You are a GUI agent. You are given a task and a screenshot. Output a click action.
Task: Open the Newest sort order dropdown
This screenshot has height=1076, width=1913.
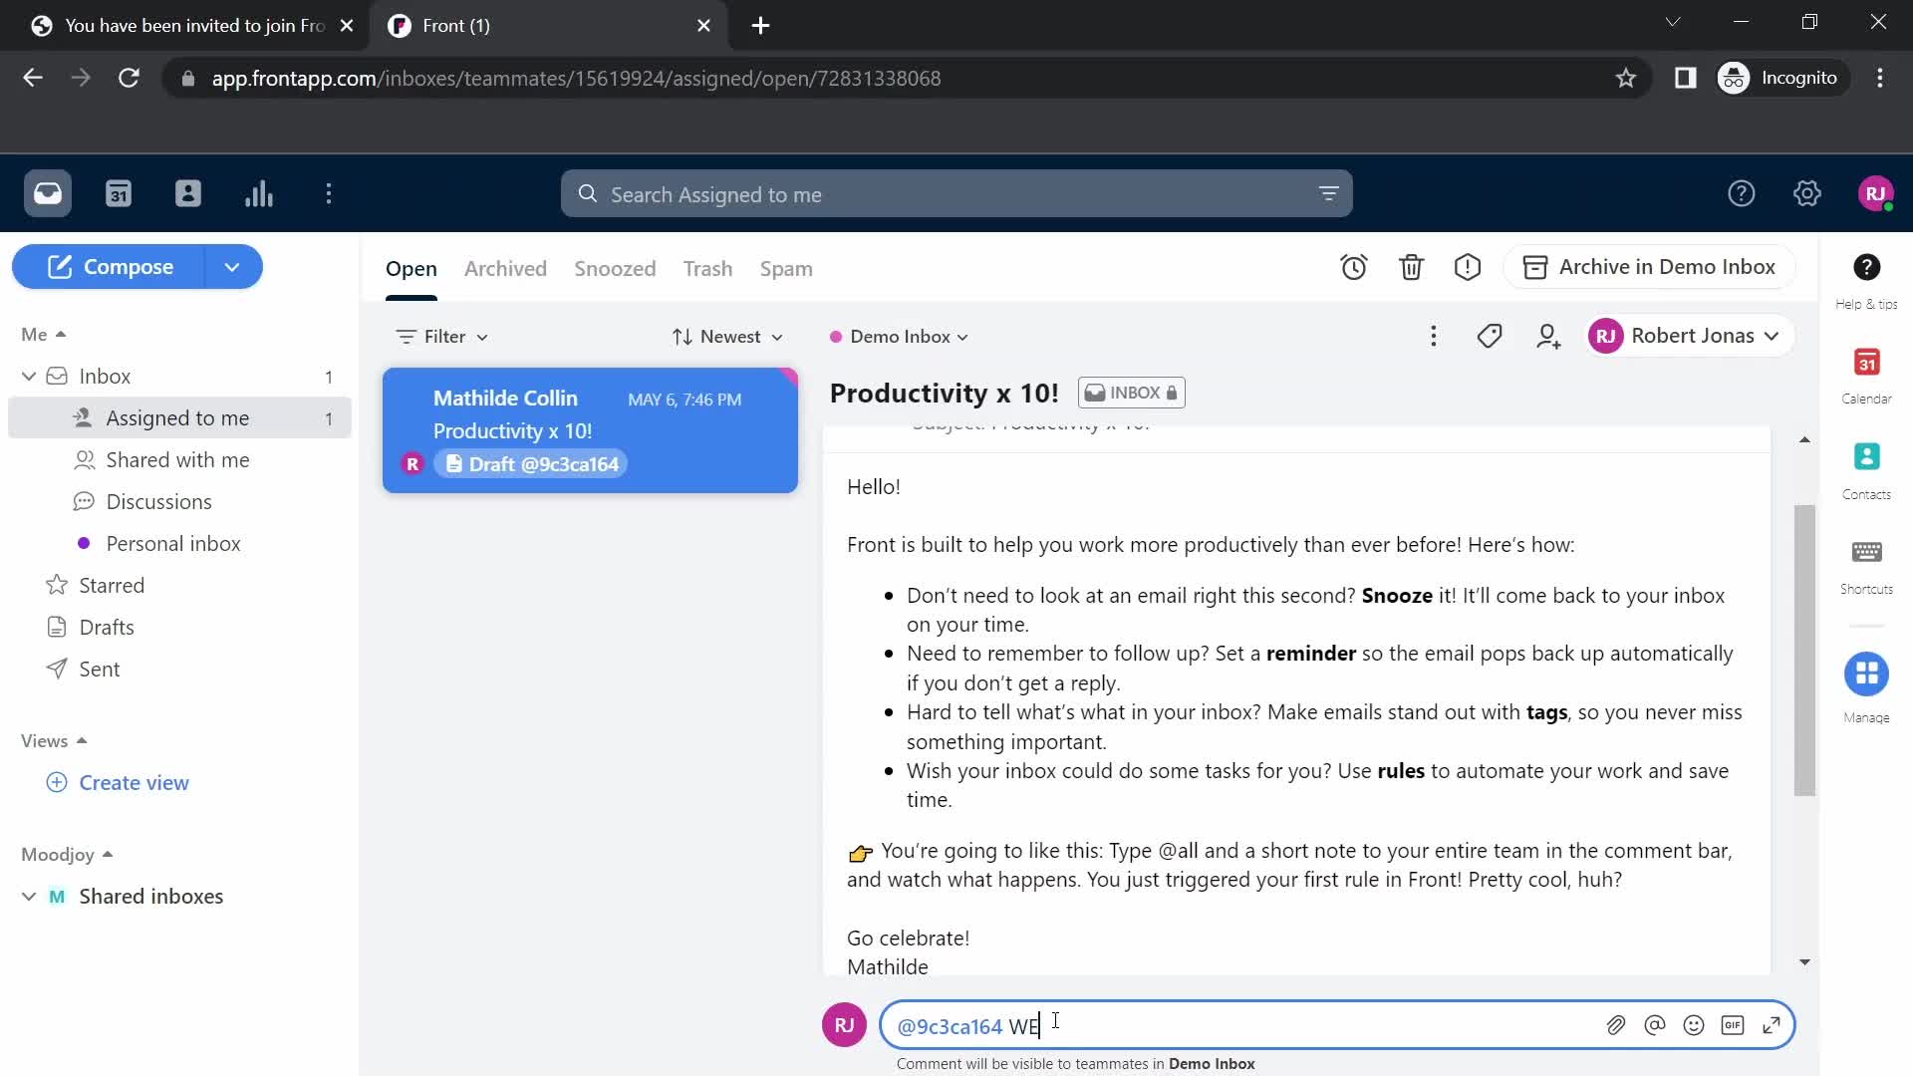pos(726,337)
